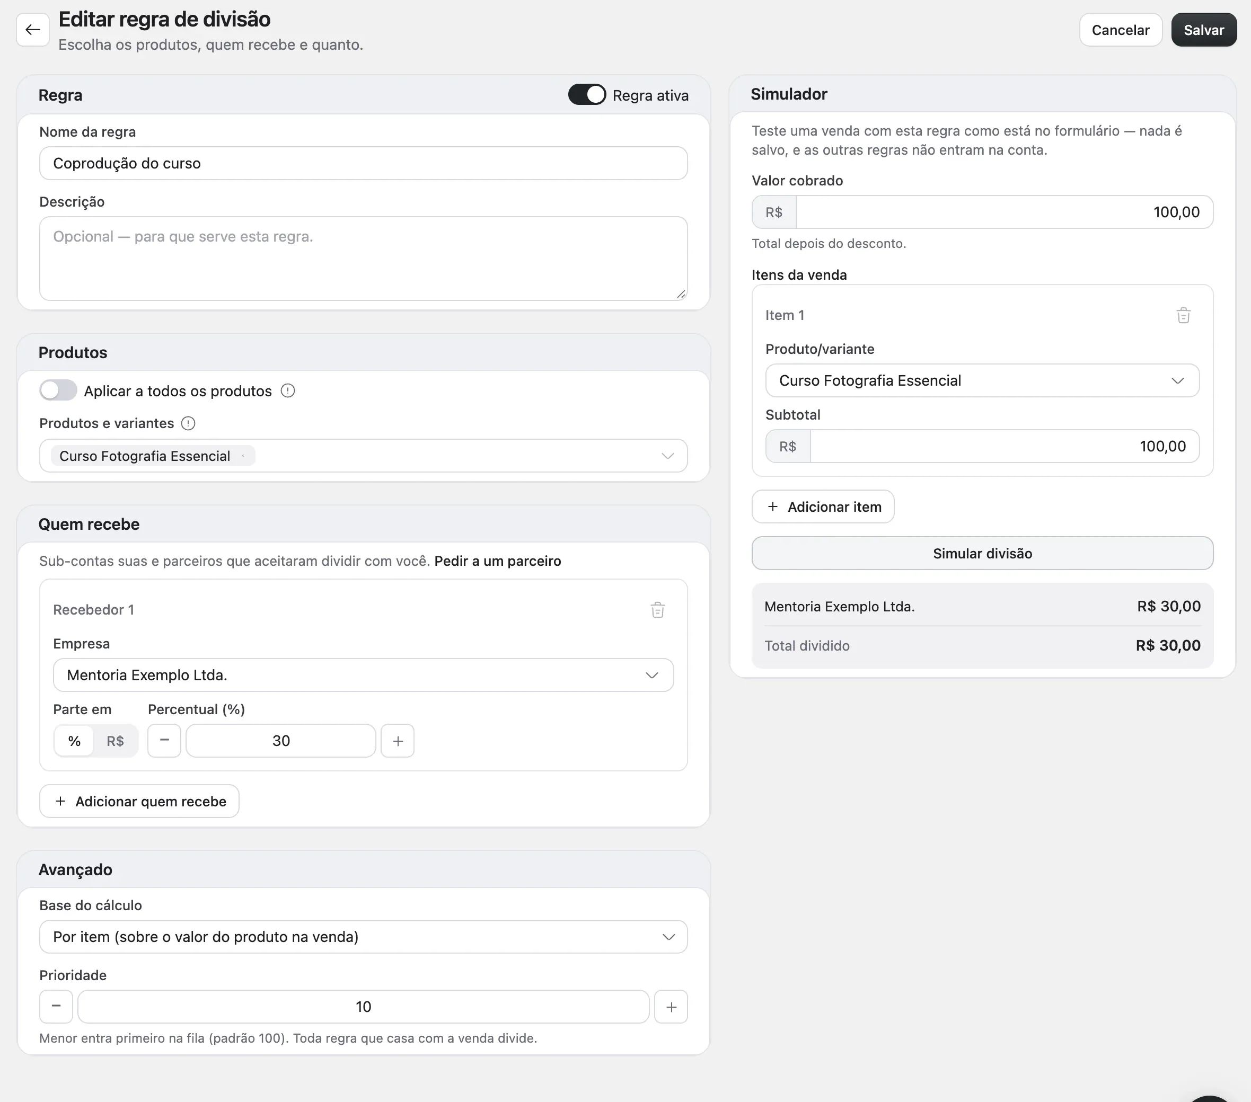Focus the Nome da regra field
Viewport: 1251px width, 1102px height.
pyautogui.click(x=364, y=163)
